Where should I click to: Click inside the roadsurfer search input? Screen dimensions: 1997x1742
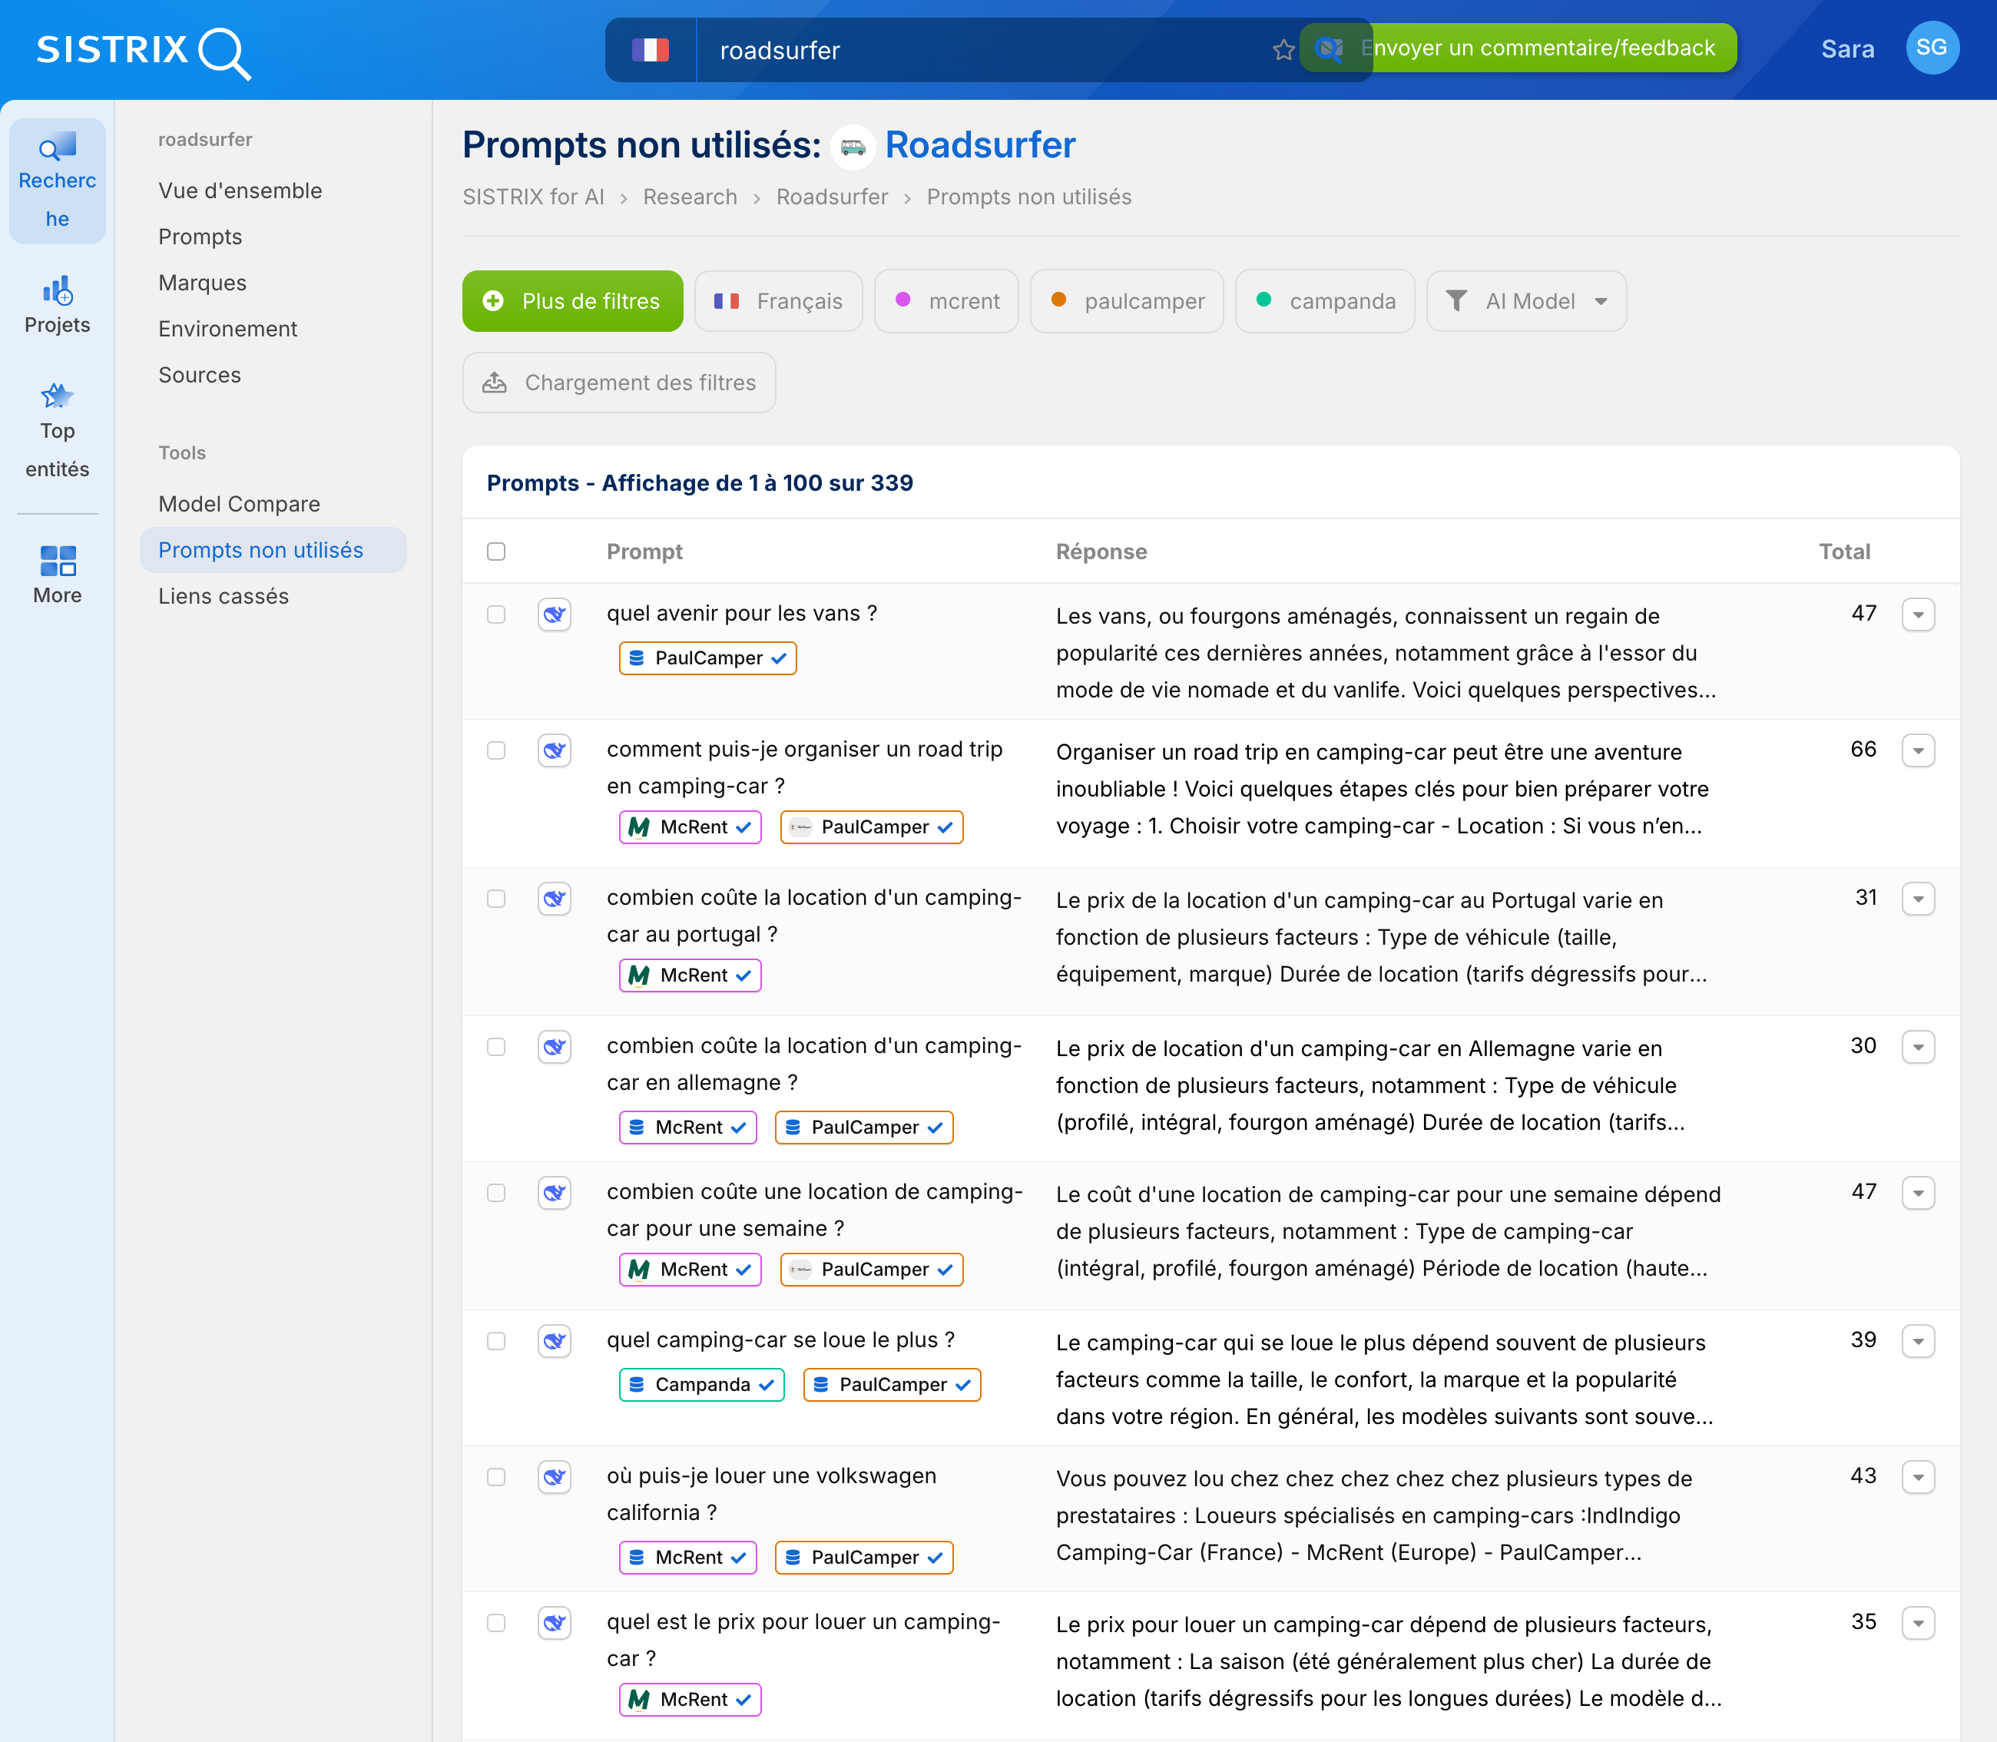972,50
